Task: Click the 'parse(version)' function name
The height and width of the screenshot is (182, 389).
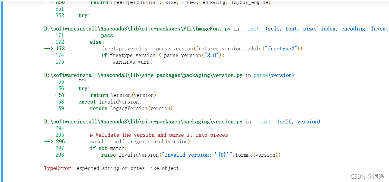Action: pyautogui.click(x=274, y=75)
